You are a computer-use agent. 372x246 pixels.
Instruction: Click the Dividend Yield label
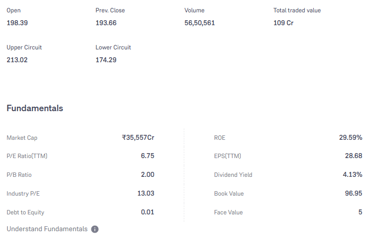pos(233,175)
